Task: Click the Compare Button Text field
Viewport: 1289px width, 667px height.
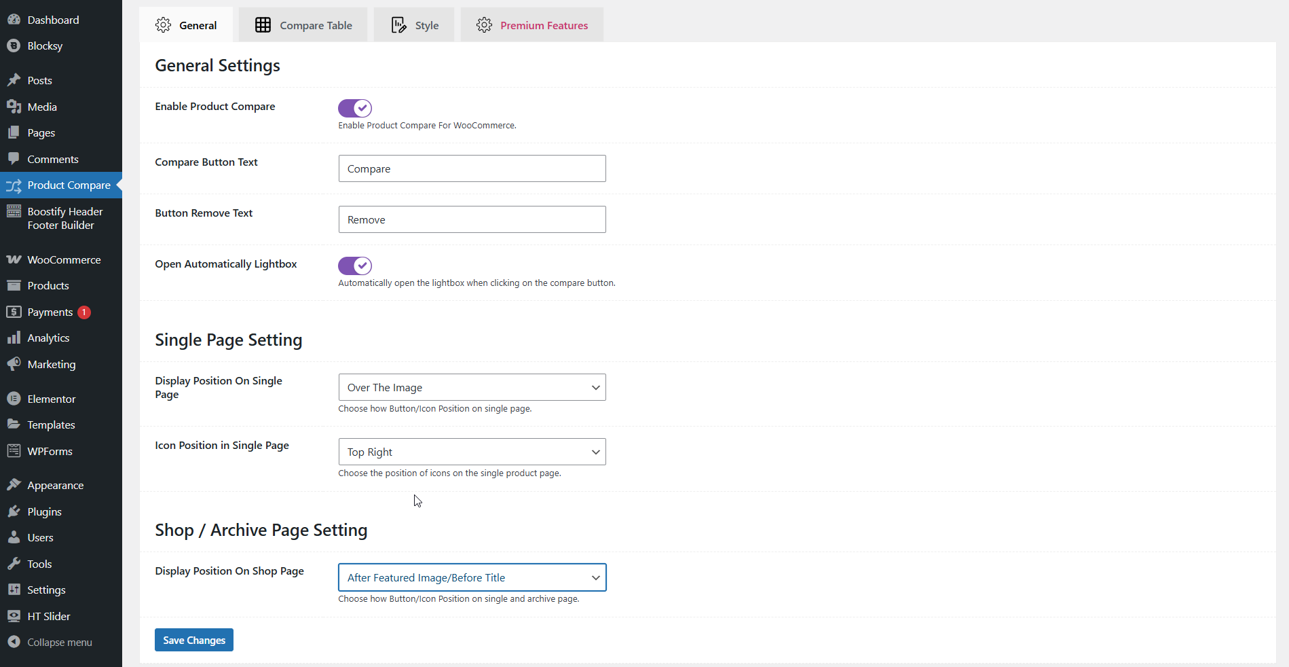Action: [x=472, y=168]
